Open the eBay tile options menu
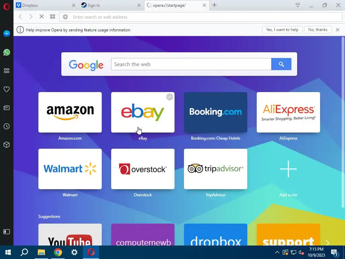The width and height of the screenshot is (345, 259). point(169,97)
